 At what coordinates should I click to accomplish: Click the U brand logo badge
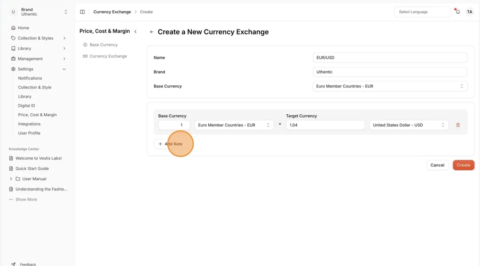click(13, 12)
